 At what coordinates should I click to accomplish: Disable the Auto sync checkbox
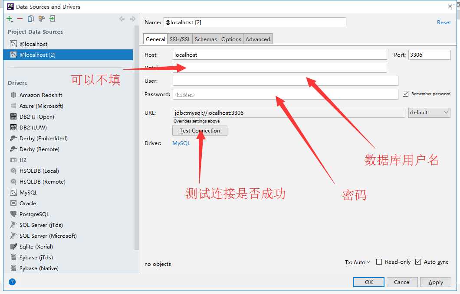(x=418, y=262)
